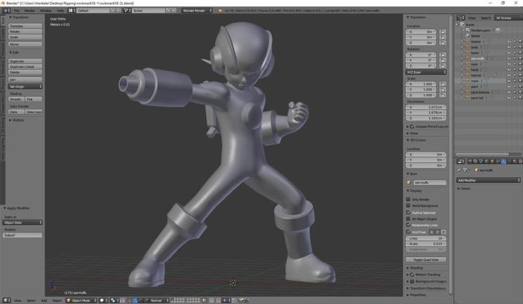Toggle All Object Origins checkbox
The width and height of the screenshot is (523, 304).
(x=408, y=218)
